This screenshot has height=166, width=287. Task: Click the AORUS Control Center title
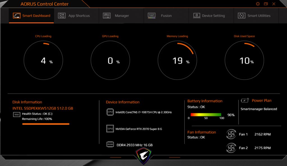pyautogui.click(x=45, y=4)
